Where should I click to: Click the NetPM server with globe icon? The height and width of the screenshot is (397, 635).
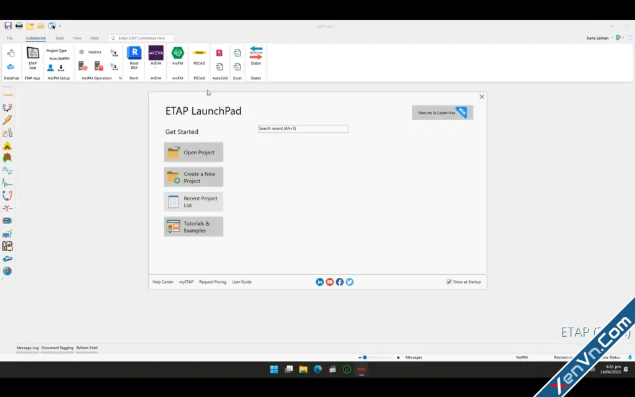coord(83,66)
